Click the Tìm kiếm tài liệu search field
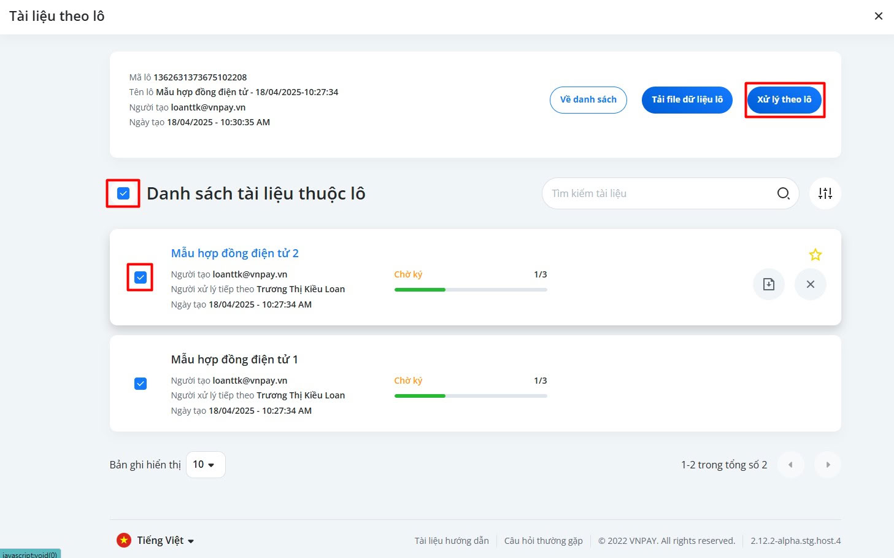The width and height of the screenshot is (894, 558). [657, 193]
